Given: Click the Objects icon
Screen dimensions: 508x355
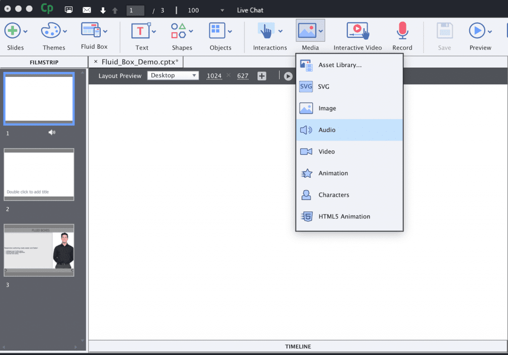Looking at the screenshot, I should [217, 31].
